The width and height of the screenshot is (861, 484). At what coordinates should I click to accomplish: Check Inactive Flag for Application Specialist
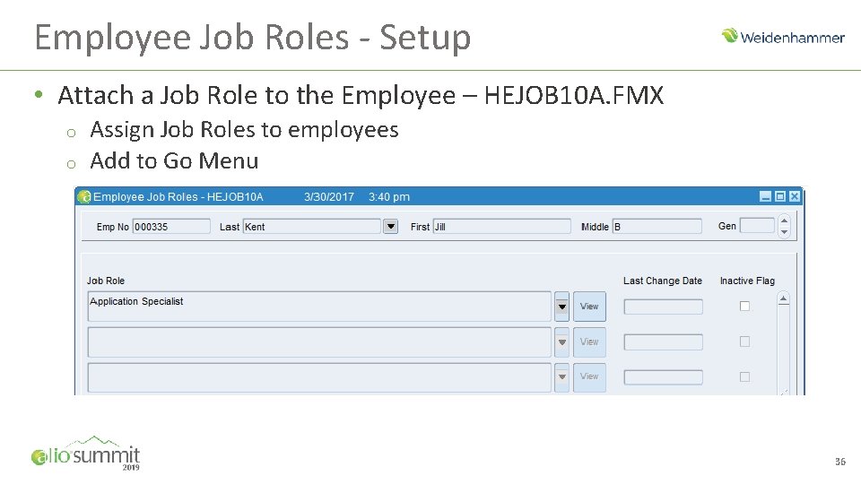click(744, 307)
